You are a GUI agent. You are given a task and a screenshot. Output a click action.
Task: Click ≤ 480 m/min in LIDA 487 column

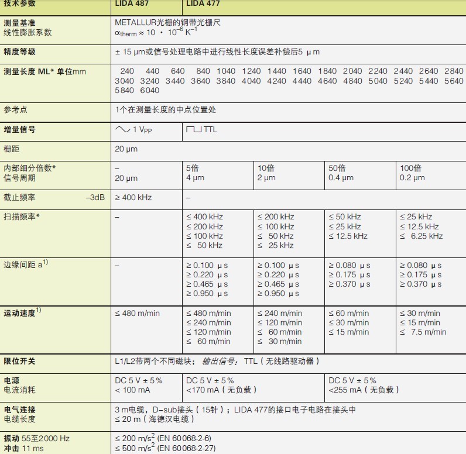[138, 313]
